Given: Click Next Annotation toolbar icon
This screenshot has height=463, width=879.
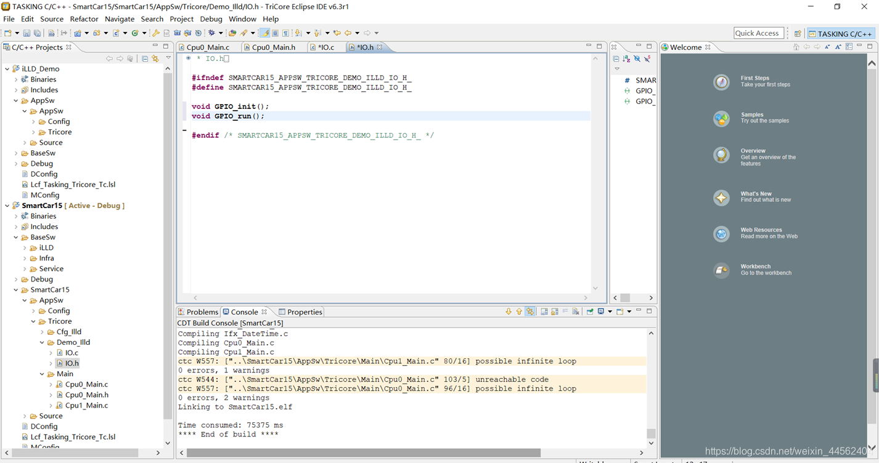Looking at the screenshot, I should tap(298, 33).
